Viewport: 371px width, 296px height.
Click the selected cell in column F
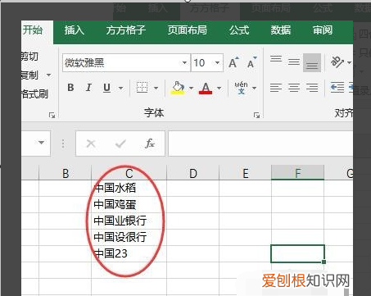pyautogui.click(x=297, y=253)
